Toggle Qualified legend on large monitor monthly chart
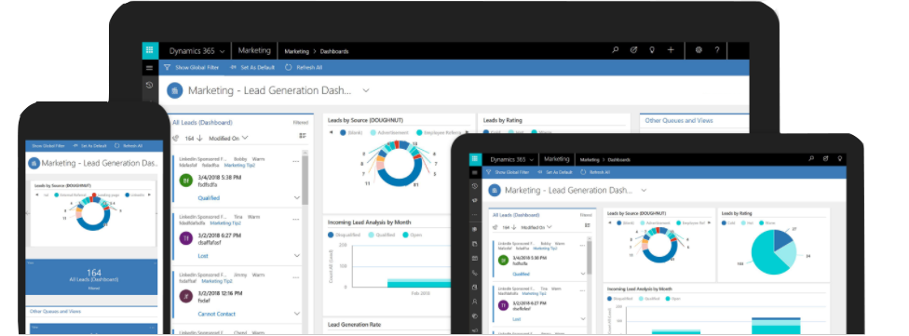 (x=381, y=235)
